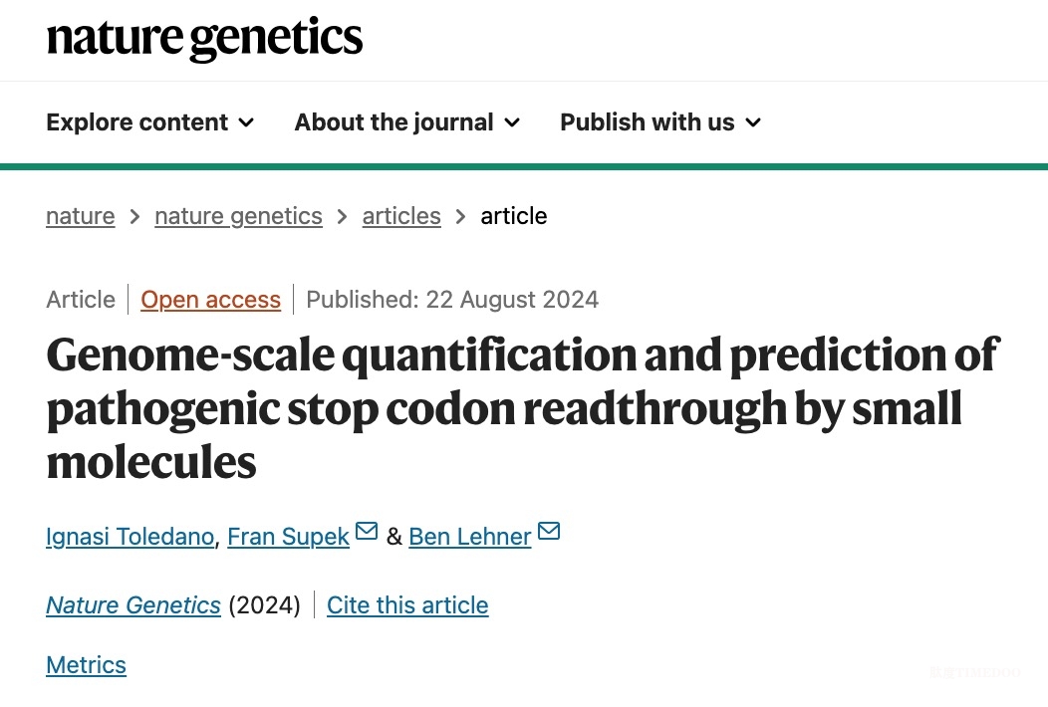1048x707 pixels.
Task: Click the Open access link
Action: (x=210, y=300)
